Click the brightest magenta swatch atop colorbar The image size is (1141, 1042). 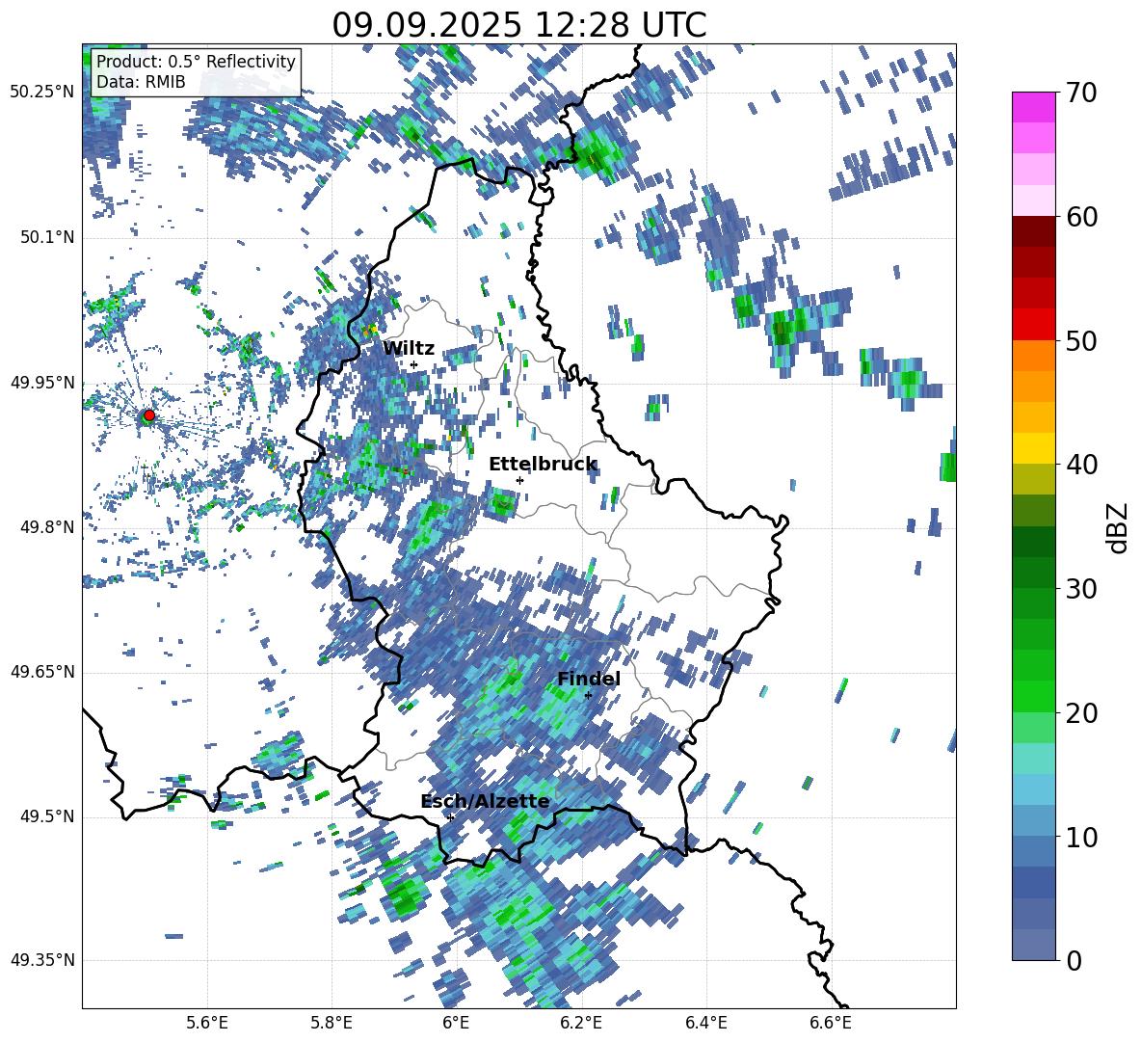(1033, 107)
